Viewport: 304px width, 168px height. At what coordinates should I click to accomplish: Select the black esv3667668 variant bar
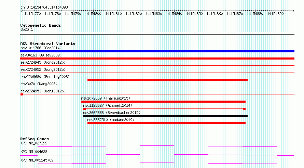click(165, 116)
